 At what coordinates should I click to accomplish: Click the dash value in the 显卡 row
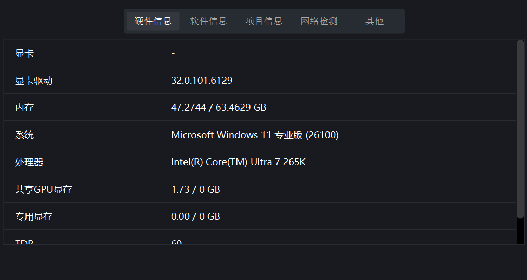173,53
